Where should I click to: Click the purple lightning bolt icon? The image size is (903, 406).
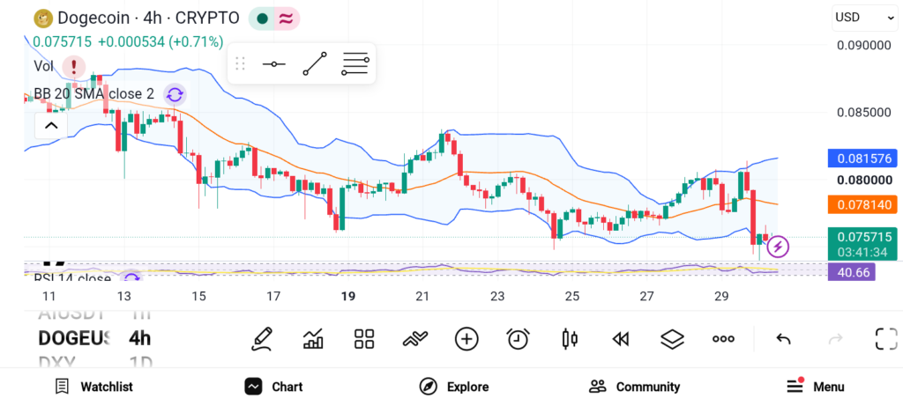778,247
